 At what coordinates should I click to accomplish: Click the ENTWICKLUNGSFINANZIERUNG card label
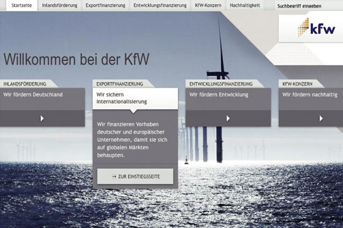click(x=221, y=84)
